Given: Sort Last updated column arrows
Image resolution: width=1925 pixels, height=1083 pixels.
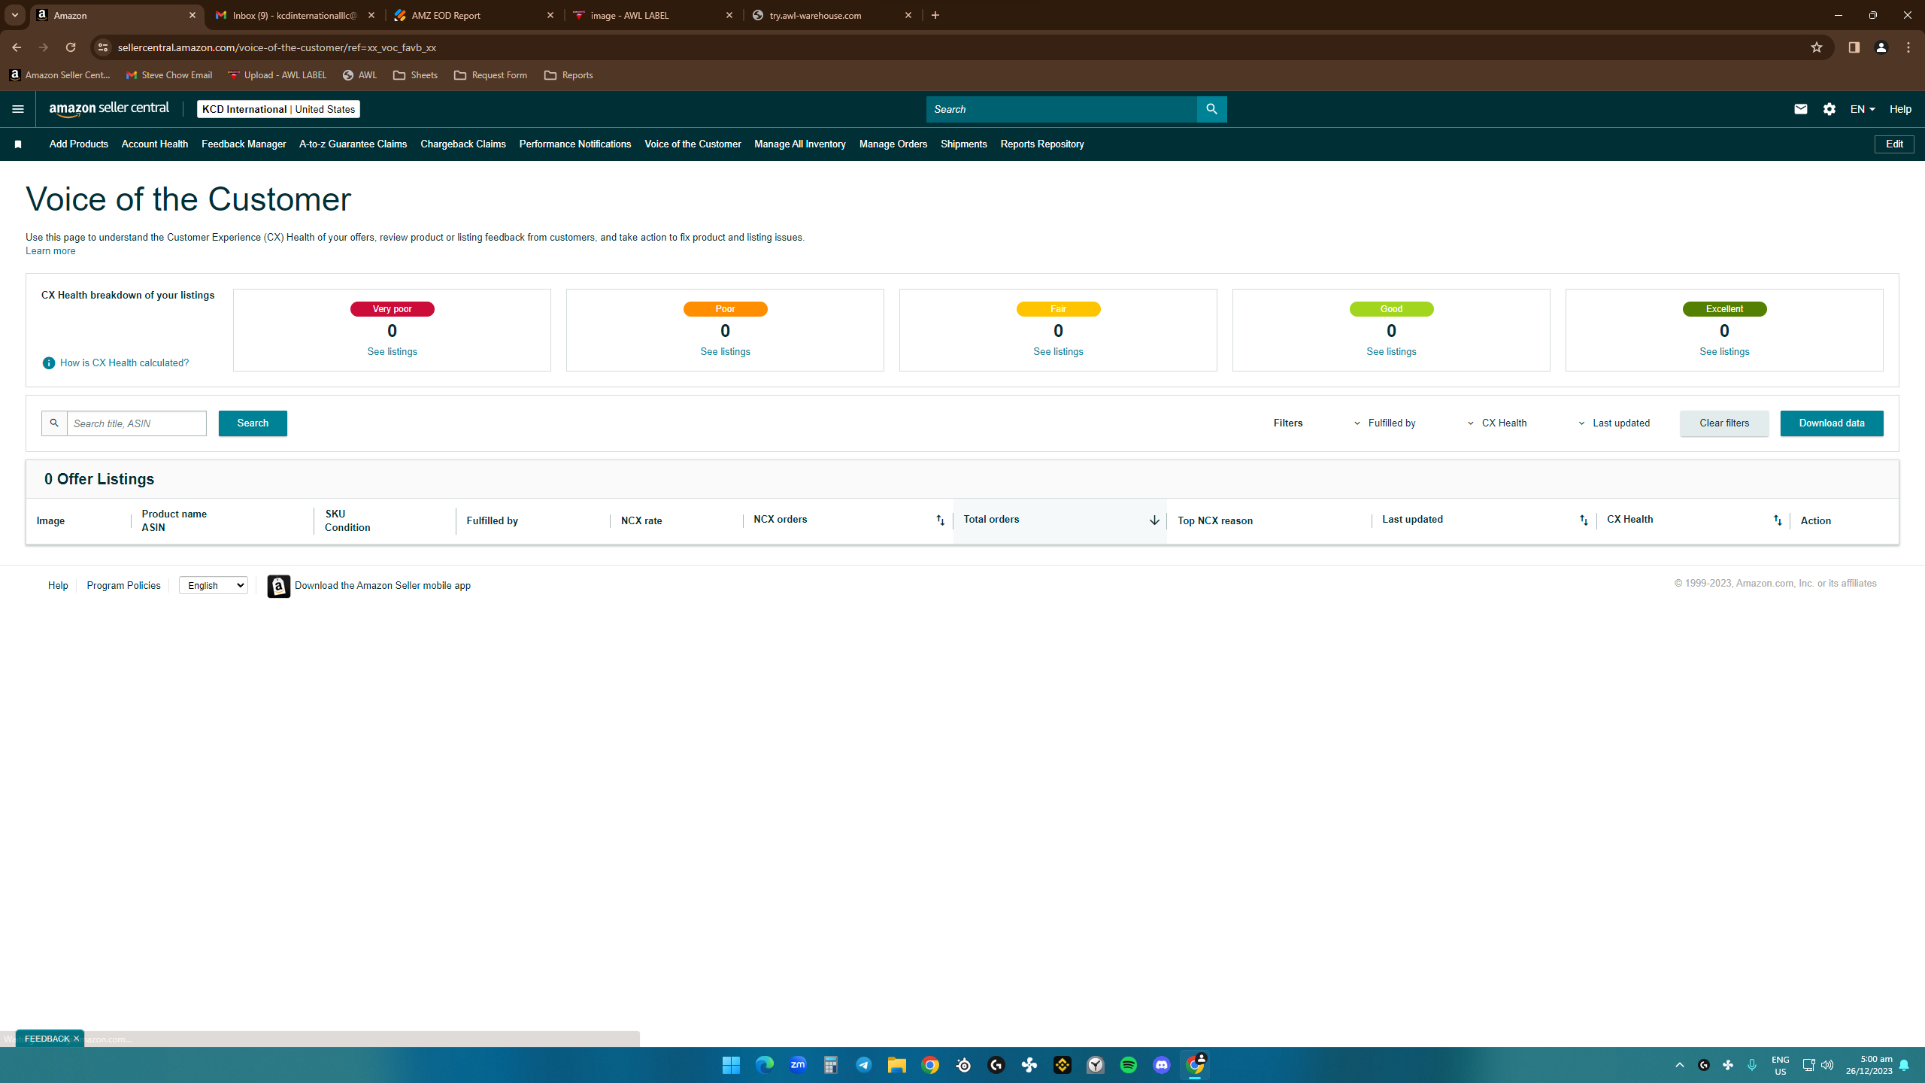Looking at the screenshot, I should pyautogui.click(x=1584, y=520).
